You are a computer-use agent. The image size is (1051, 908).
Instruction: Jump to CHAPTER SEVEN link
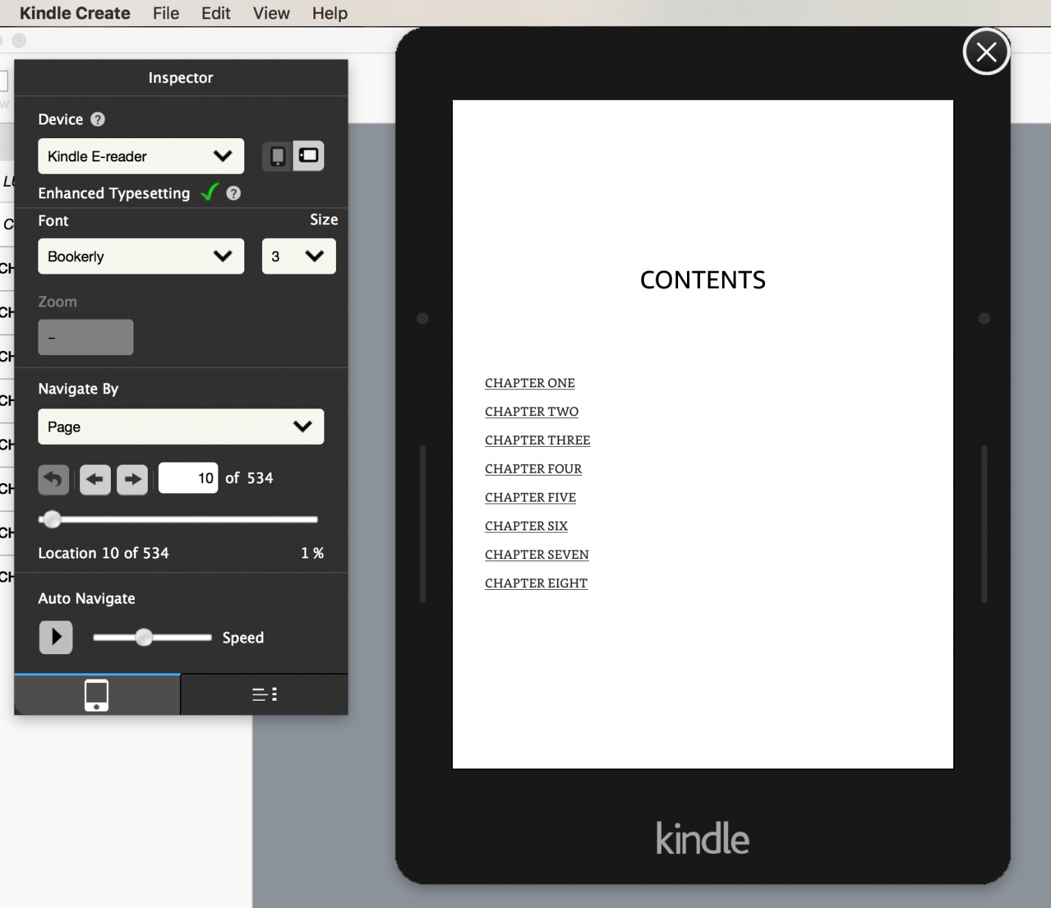pos(536,554)
